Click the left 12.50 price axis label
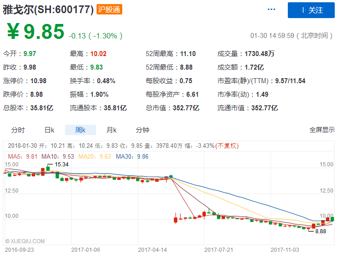The width and height of the screenshot is (337, 254). (12, 191)
